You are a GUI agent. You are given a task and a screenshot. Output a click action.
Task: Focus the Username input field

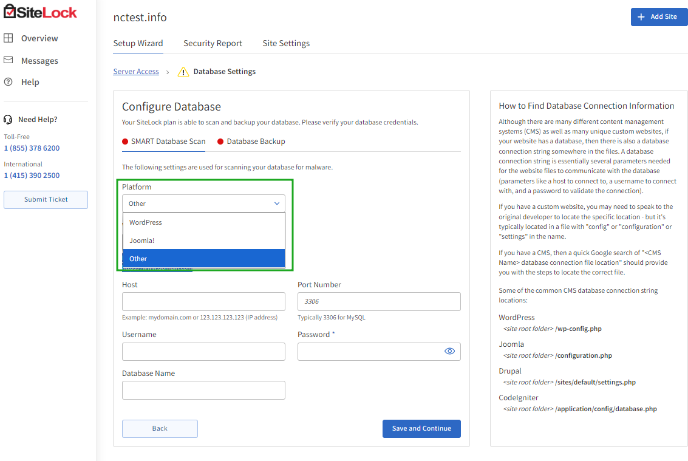(203, 352)
